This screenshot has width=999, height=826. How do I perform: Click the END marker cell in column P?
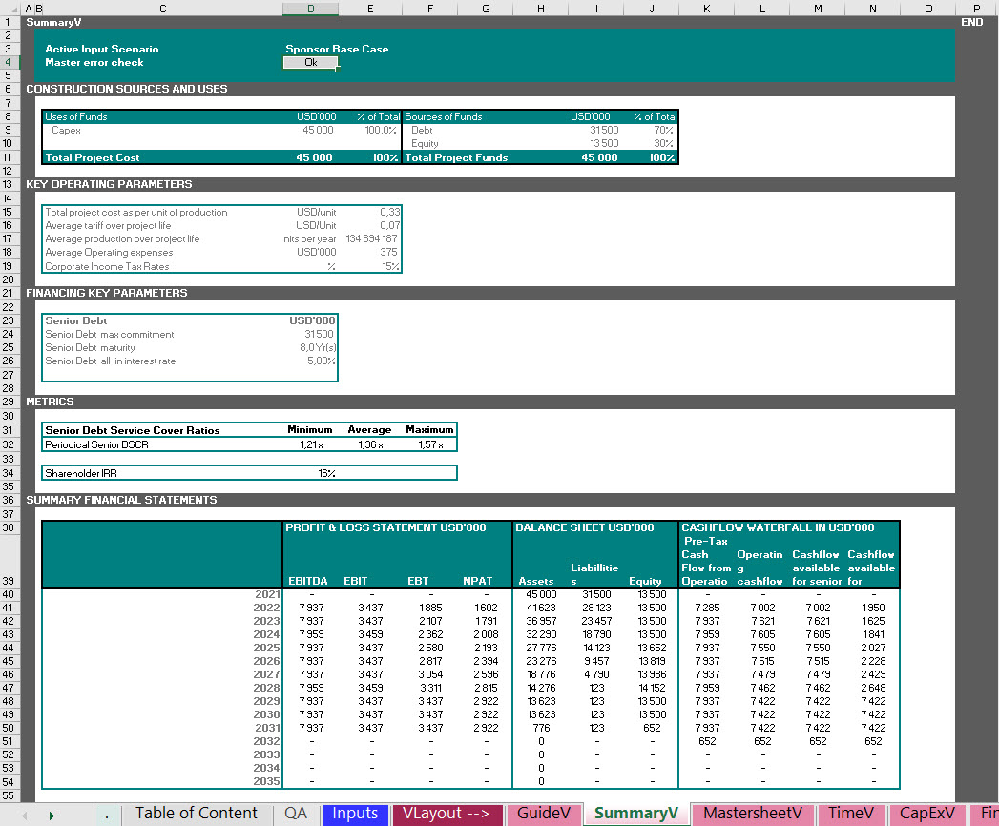click(x=971, y=22)
